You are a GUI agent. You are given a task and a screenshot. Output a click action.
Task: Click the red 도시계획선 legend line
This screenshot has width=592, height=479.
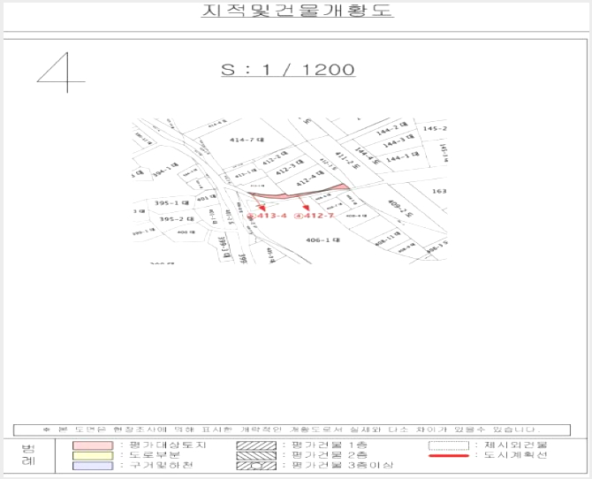tap(449, 455)
